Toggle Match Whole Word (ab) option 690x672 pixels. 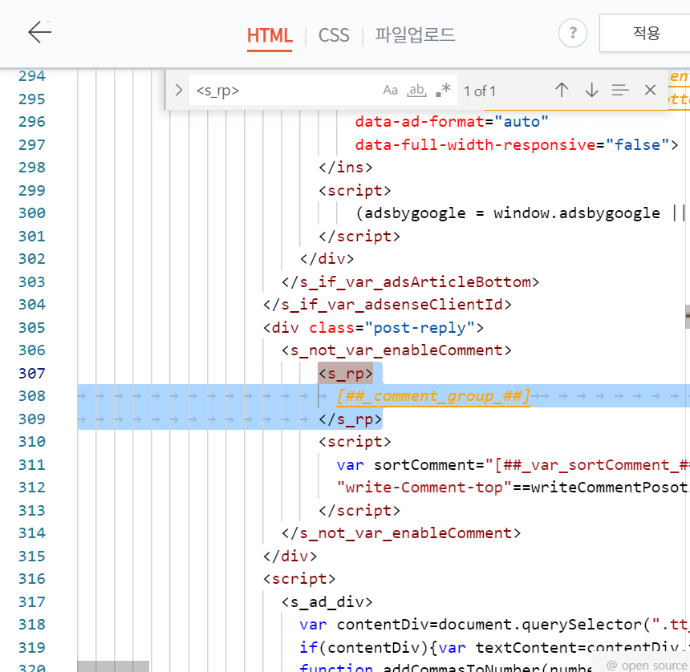[416, 90]
